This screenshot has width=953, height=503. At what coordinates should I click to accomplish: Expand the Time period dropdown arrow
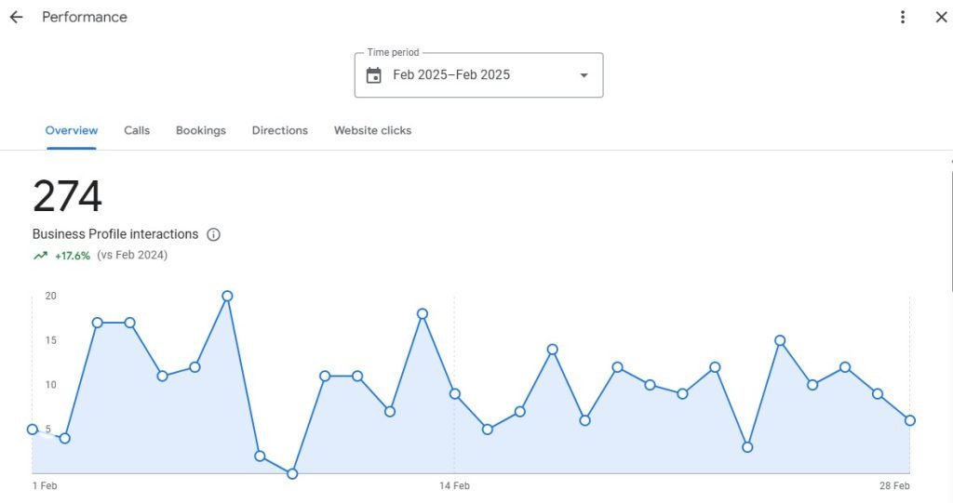pos(584,75)
